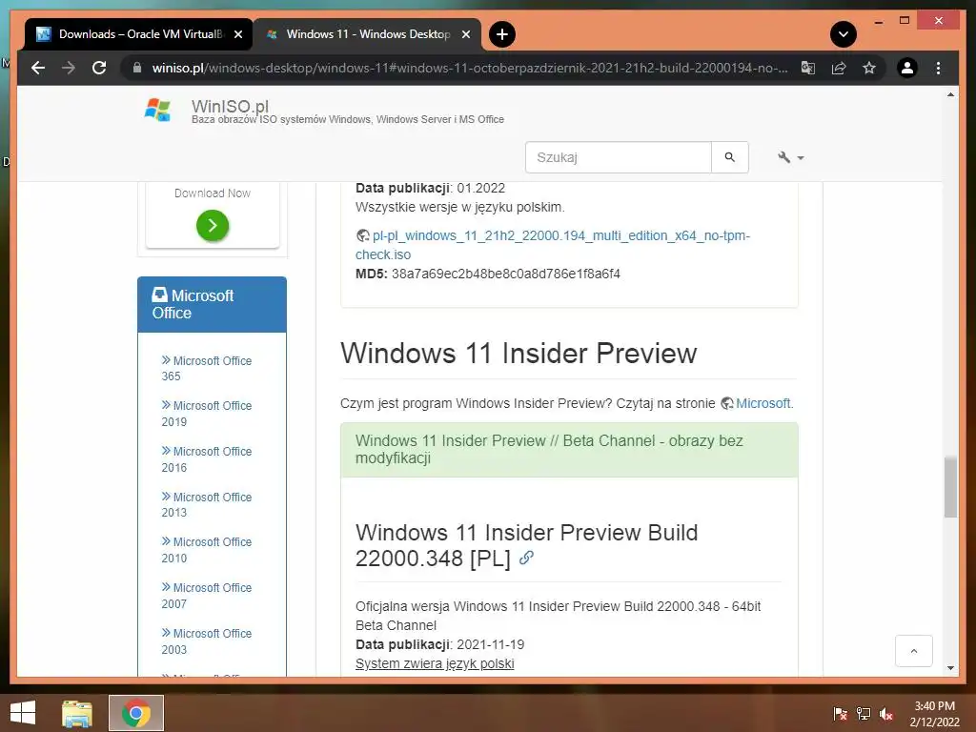976x732 pixels.
Task: Select the Windows 11 - Windows Desktop tab
Action: [368, 34]
